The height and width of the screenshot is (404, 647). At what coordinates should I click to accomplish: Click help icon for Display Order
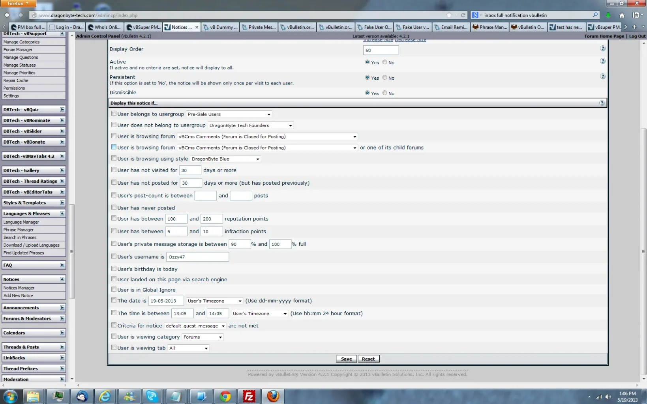603,49
